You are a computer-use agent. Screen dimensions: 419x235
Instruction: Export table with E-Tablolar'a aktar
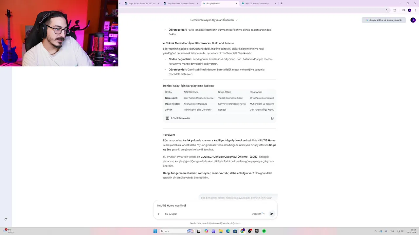[178, 118]
